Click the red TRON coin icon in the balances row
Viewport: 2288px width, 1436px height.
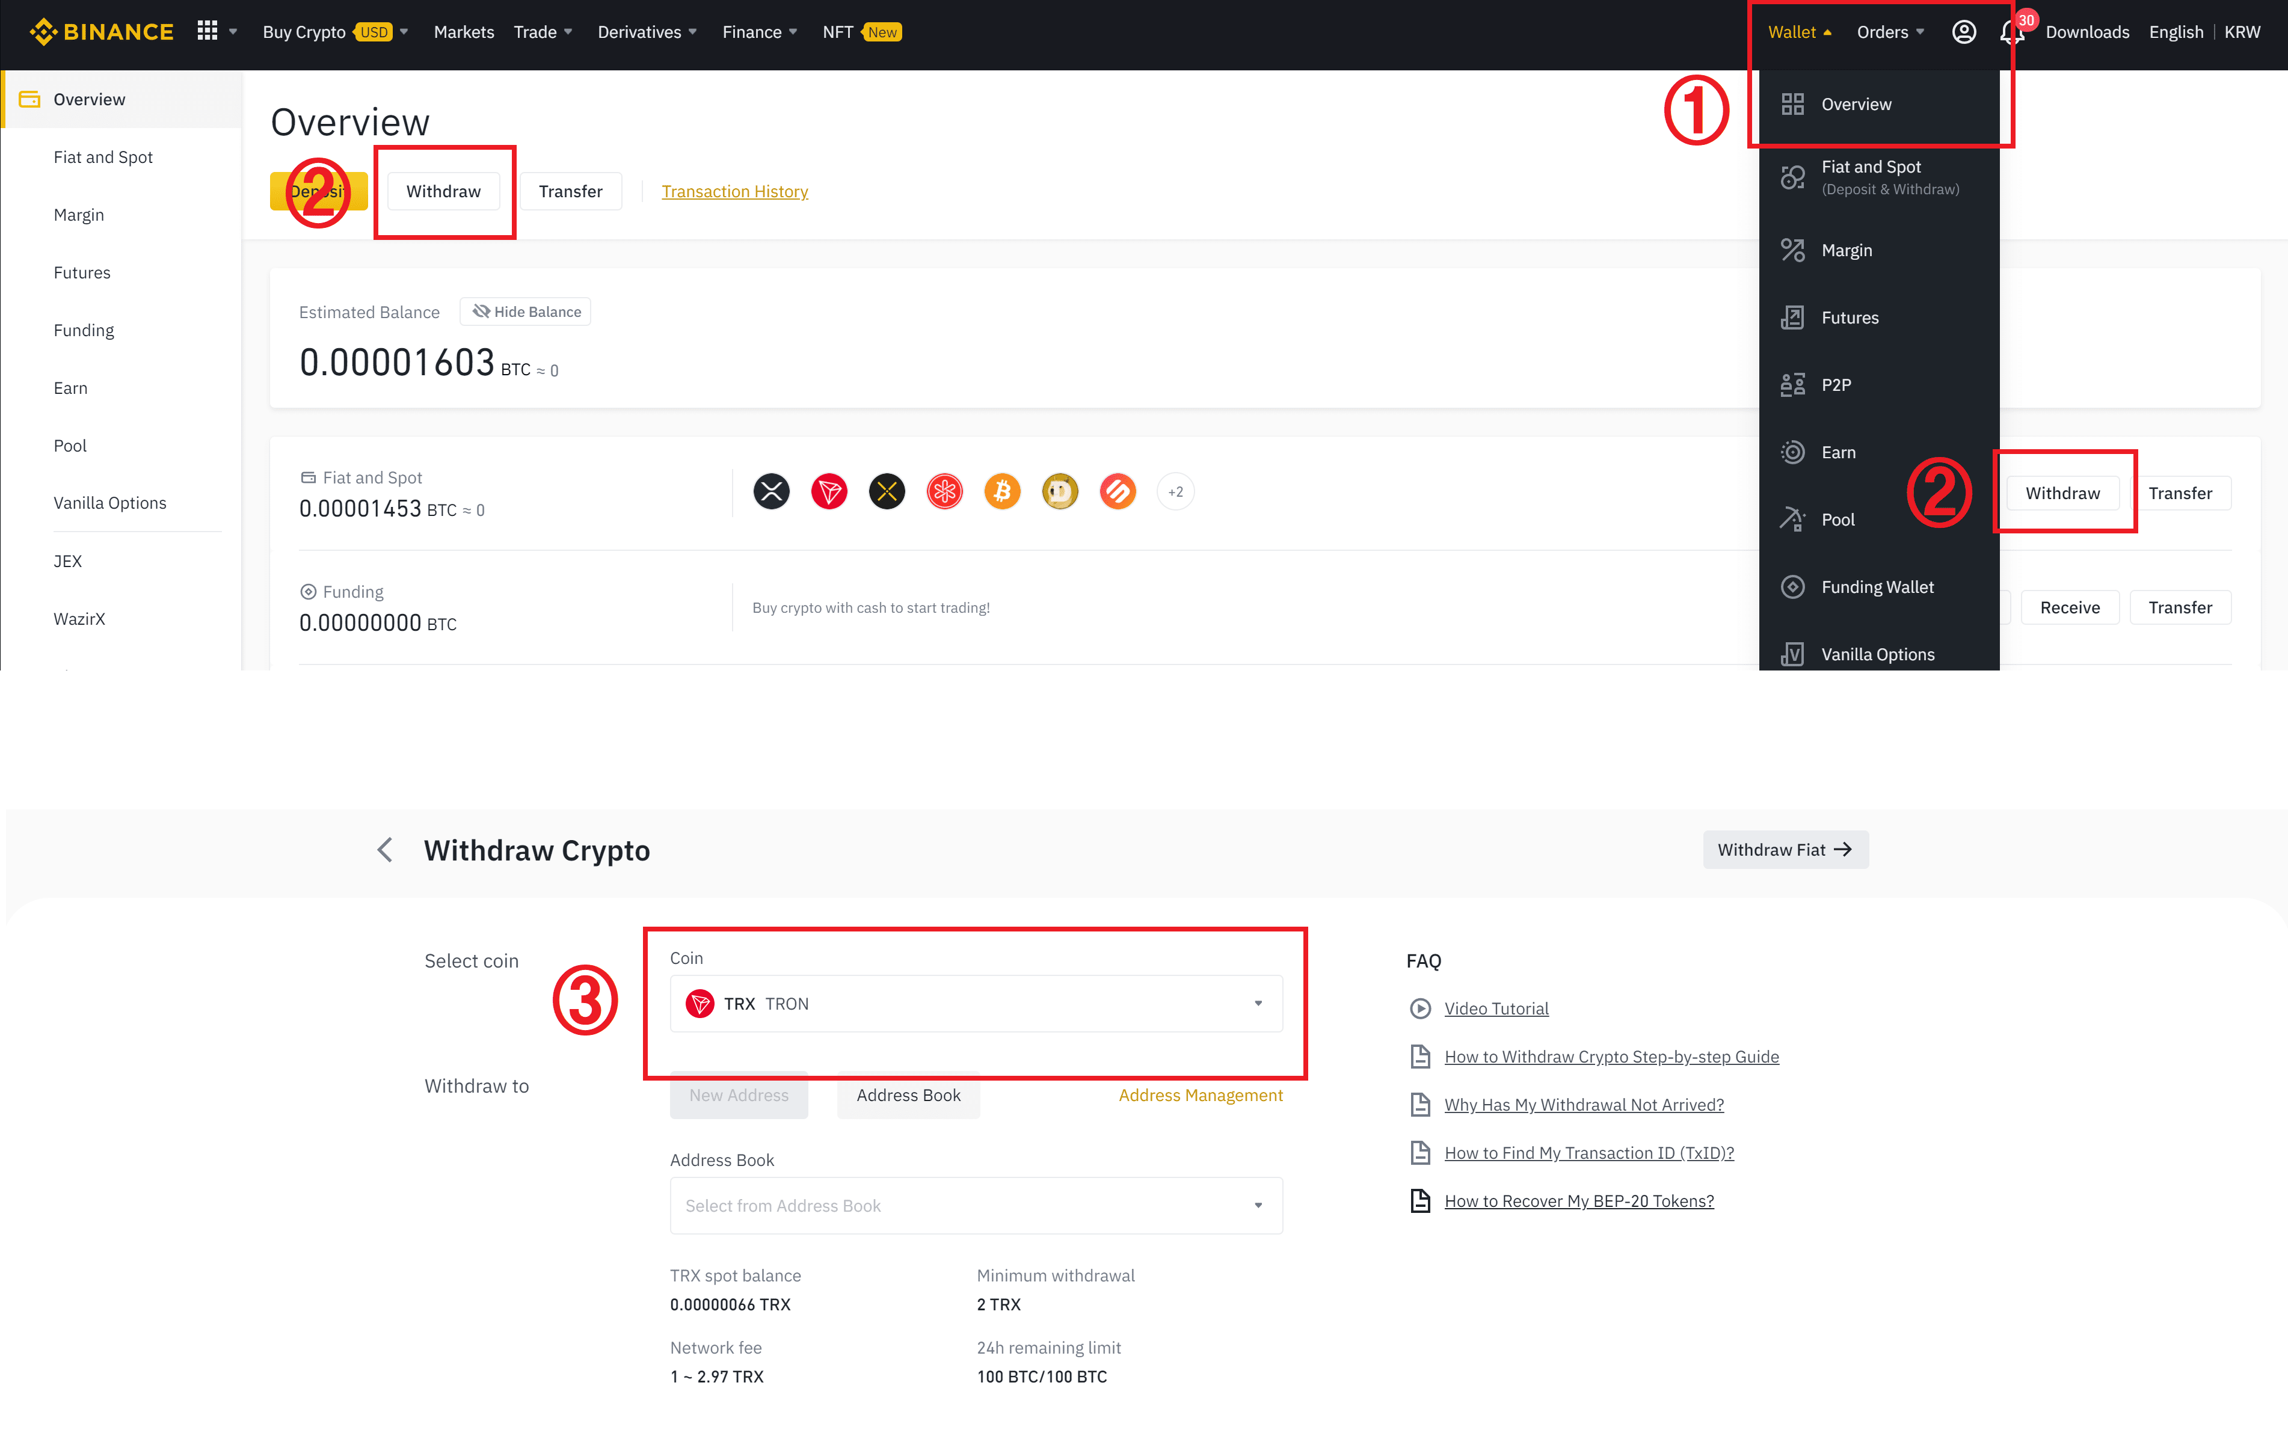click(x=829, y=491)
